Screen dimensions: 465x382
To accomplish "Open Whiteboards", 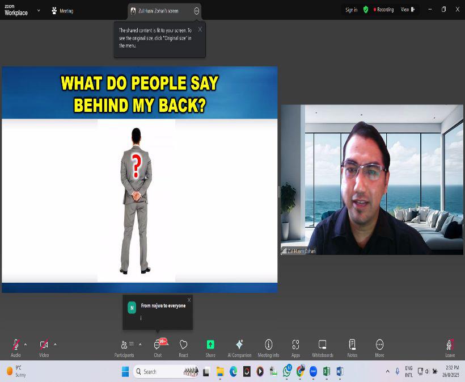I will 322,345.
